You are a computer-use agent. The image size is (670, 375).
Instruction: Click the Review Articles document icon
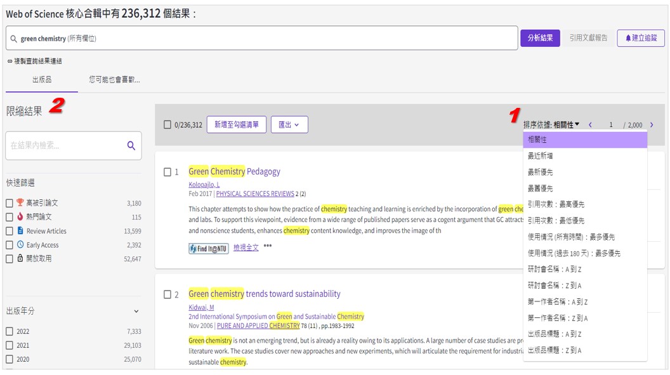(x=20, y=230)
